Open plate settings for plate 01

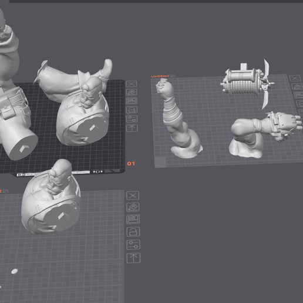pyautogui.click(x=132, y=119)
